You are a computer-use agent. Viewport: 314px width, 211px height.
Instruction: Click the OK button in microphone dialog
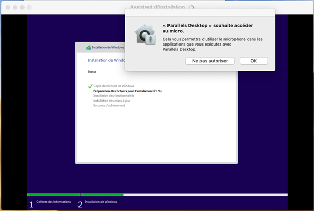[x=254, y=61]
